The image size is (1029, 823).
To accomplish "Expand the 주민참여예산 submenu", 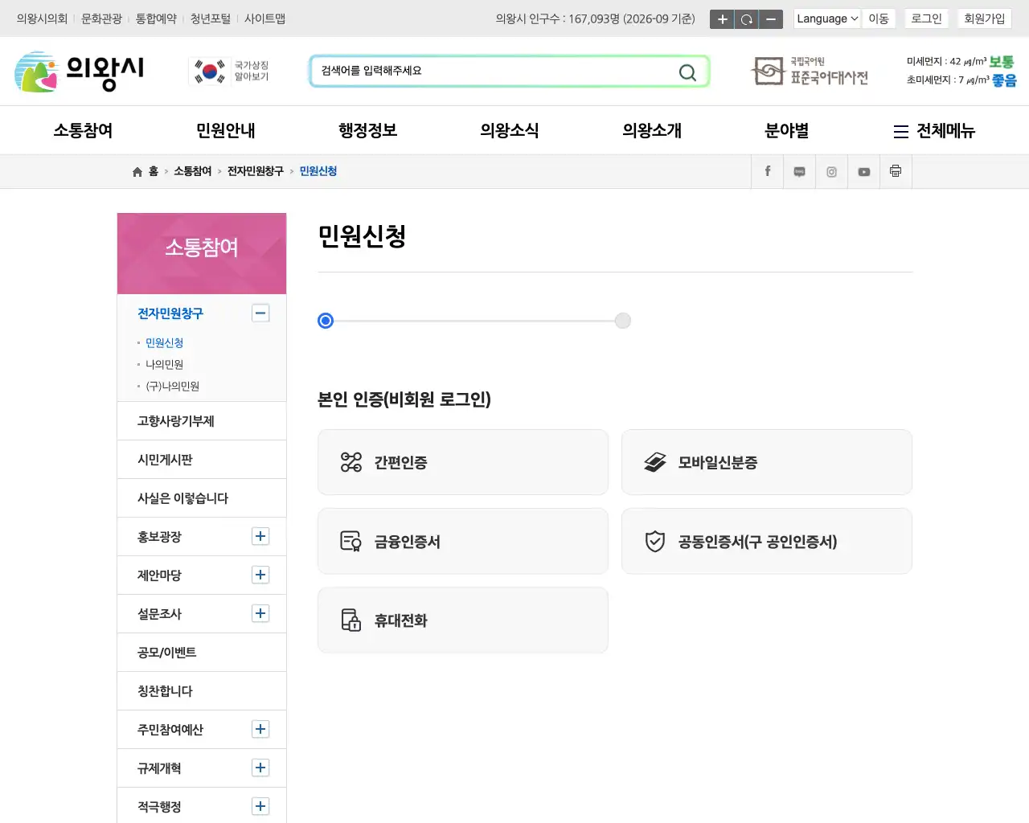I will pos(260,730).
